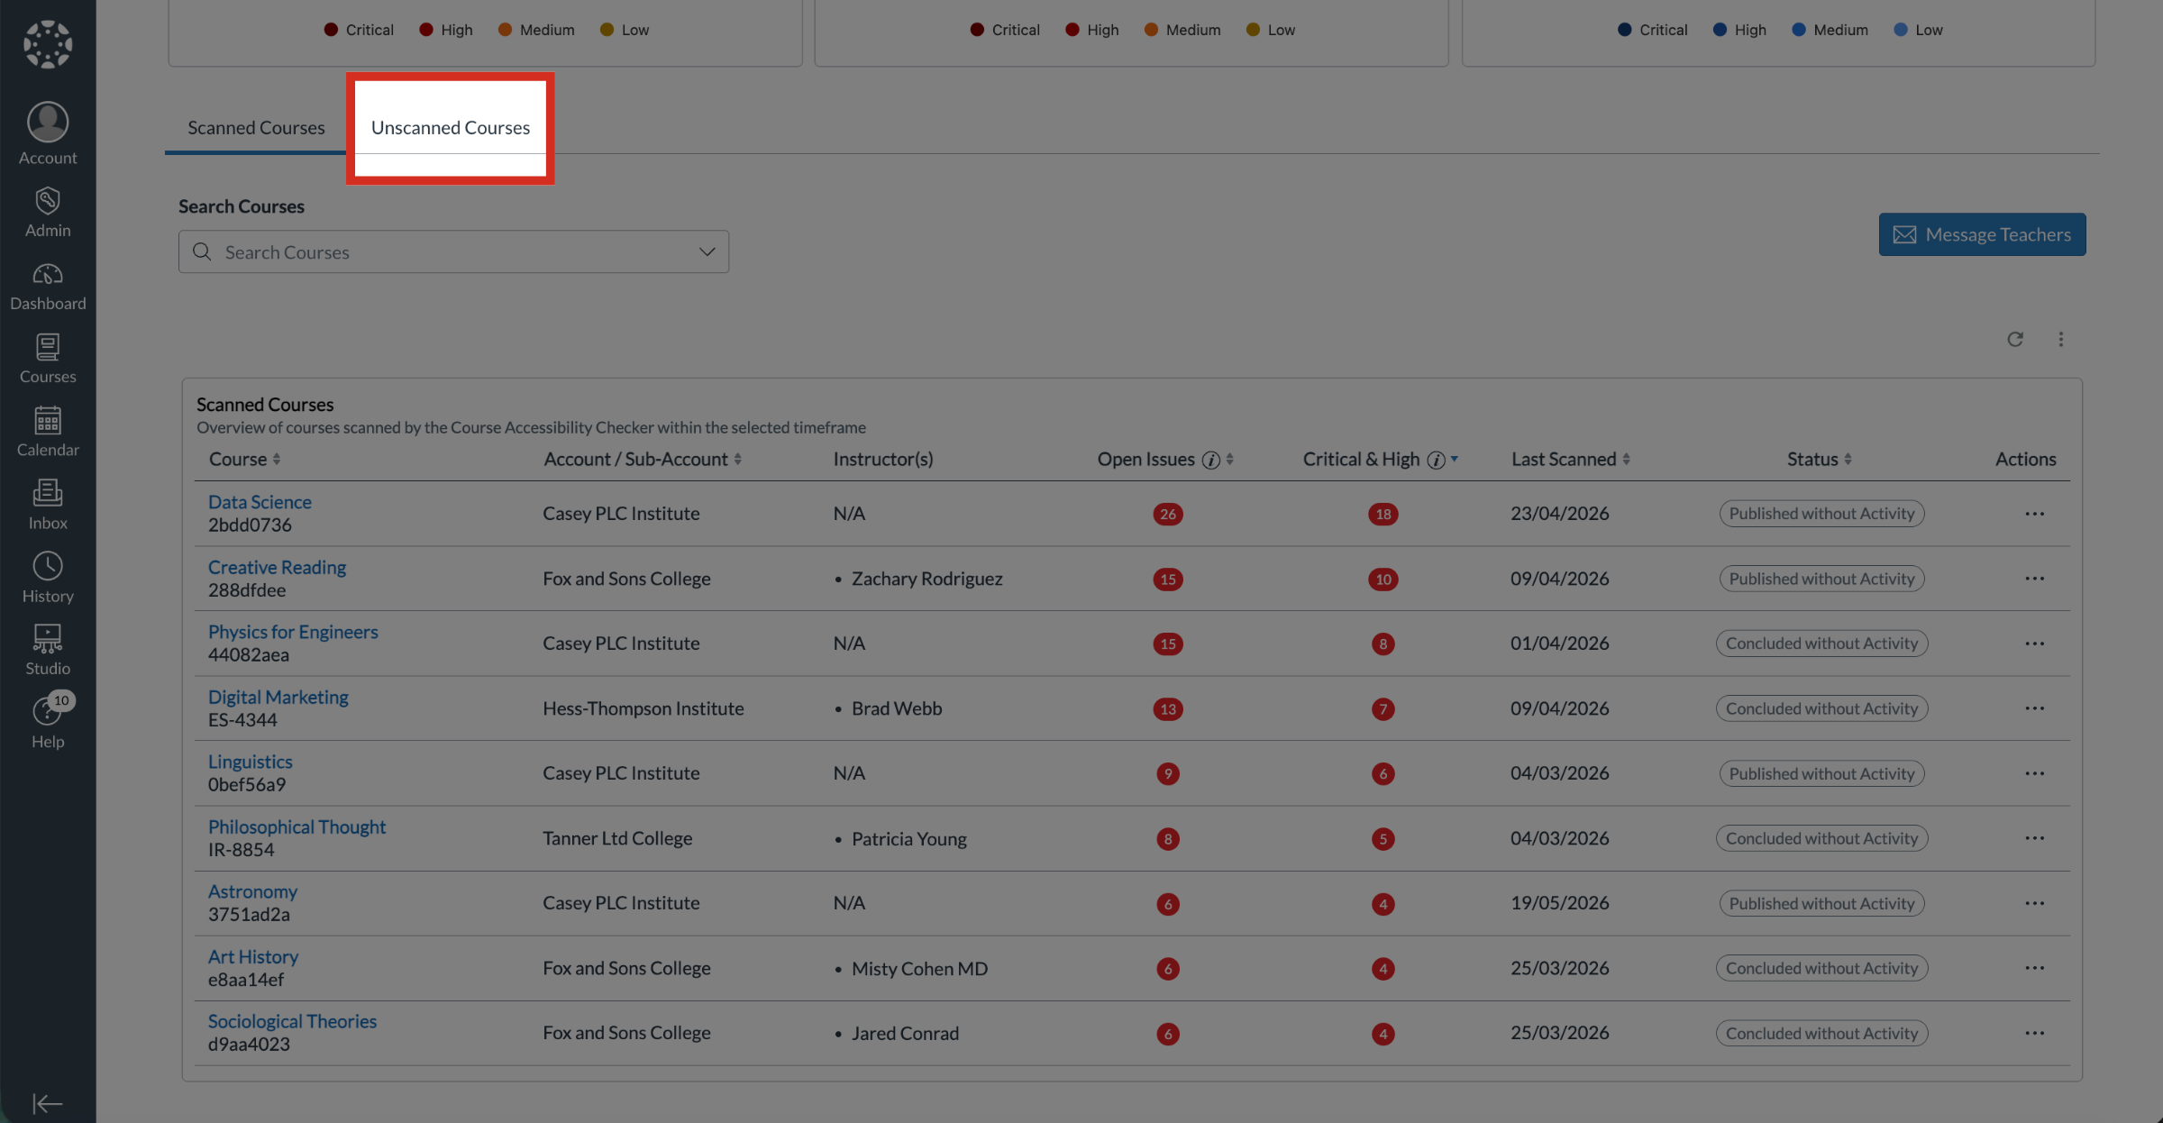Open the Digital Marketing course link
This screenshot has height=1123, width=2163.
278,697
